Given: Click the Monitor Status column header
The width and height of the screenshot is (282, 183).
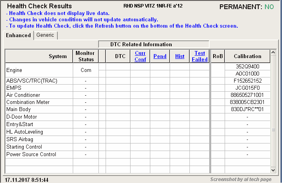Looking at the screenshot, I should pyautogui.click(x=85, y=56).
